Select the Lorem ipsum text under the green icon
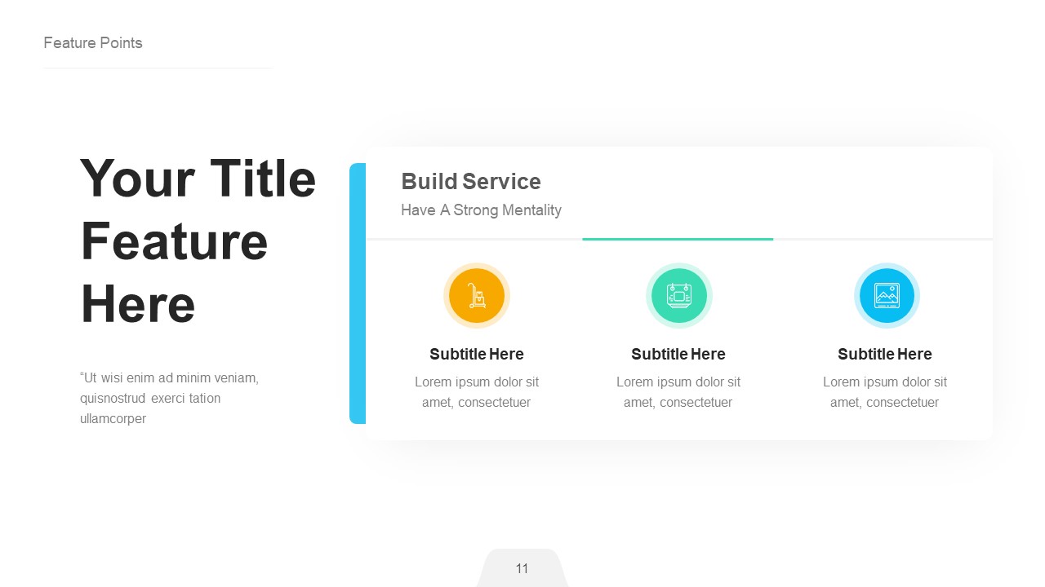 pos(678,392)
